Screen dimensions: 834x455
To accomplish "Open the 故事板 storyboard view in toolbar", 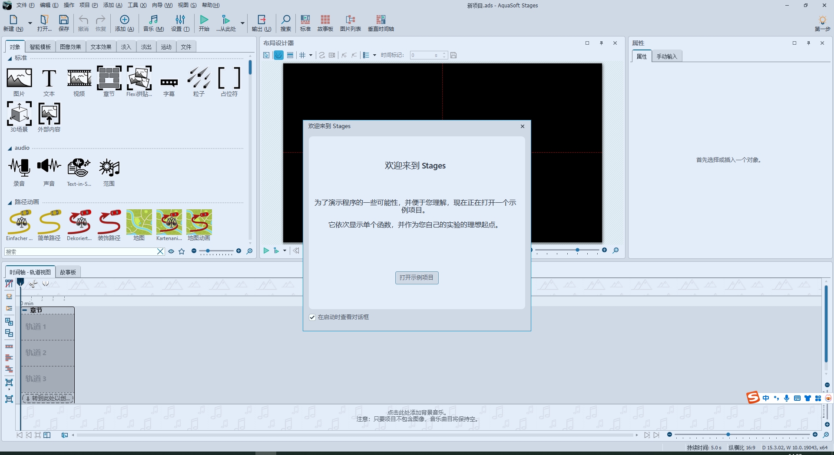I will (325, 23).
